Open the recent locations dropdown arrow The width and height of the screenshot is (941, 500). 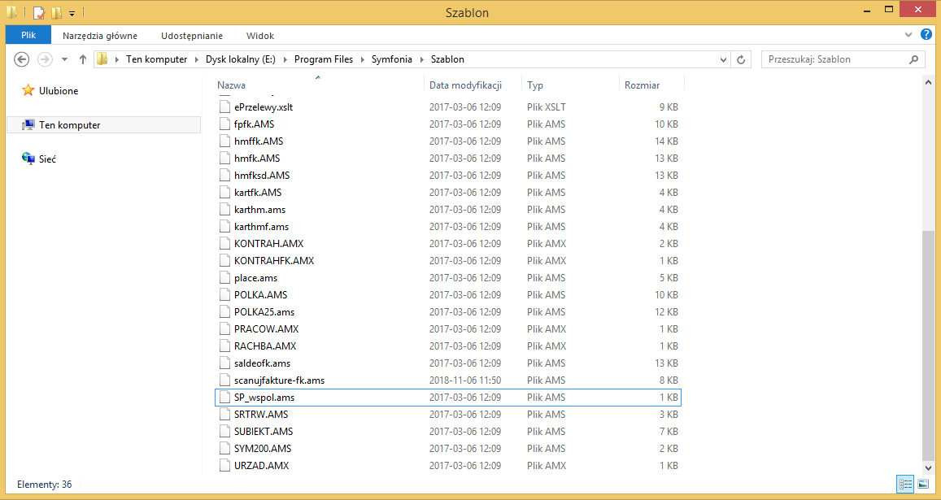click(64, 59)
